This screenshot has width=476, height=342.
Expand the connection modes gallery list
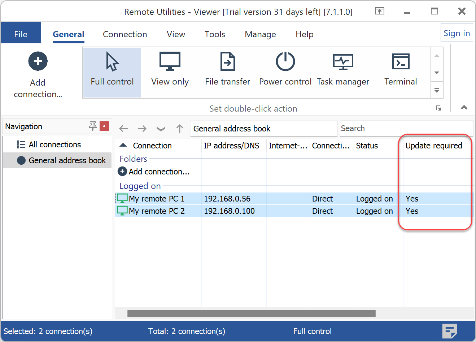437,91
